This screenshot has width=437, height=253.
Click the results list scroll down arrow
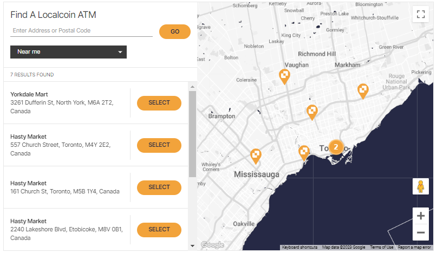[x=192, y=246]
